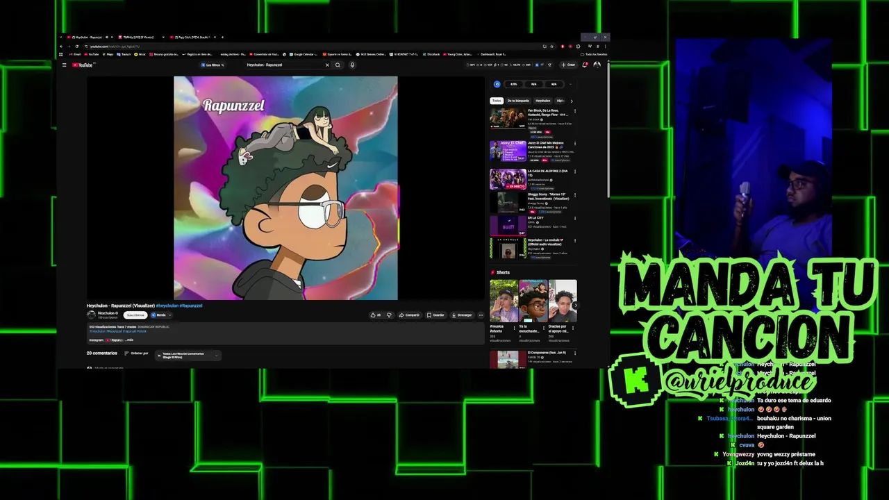This screenshot has height=500, width=889.
Task: Switch to the Heychulon - Rapunzzel browser tab
Action: click(87, 37)
